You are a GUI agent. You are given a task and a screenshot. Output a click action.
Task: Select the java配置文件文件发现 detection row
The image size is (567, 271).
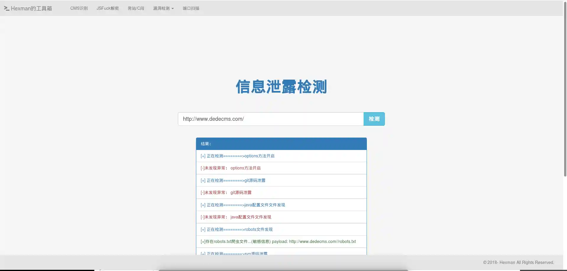tap(243, 205)
